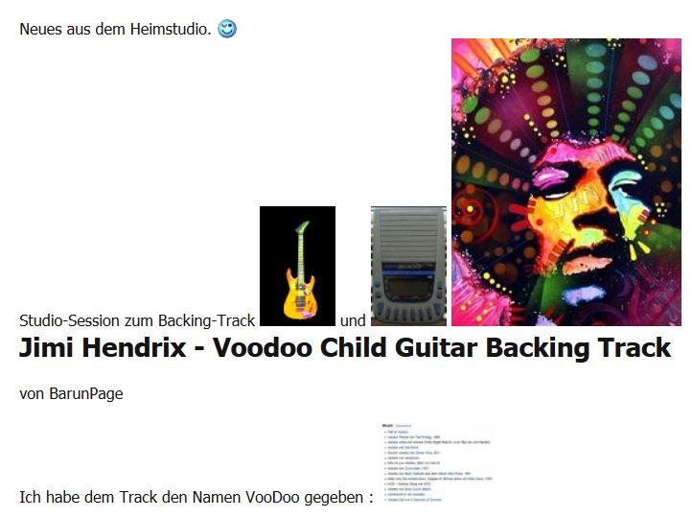This screenshot has width=693, height=518.
Task: Click the word 'und' between the images
Action: 353,320
